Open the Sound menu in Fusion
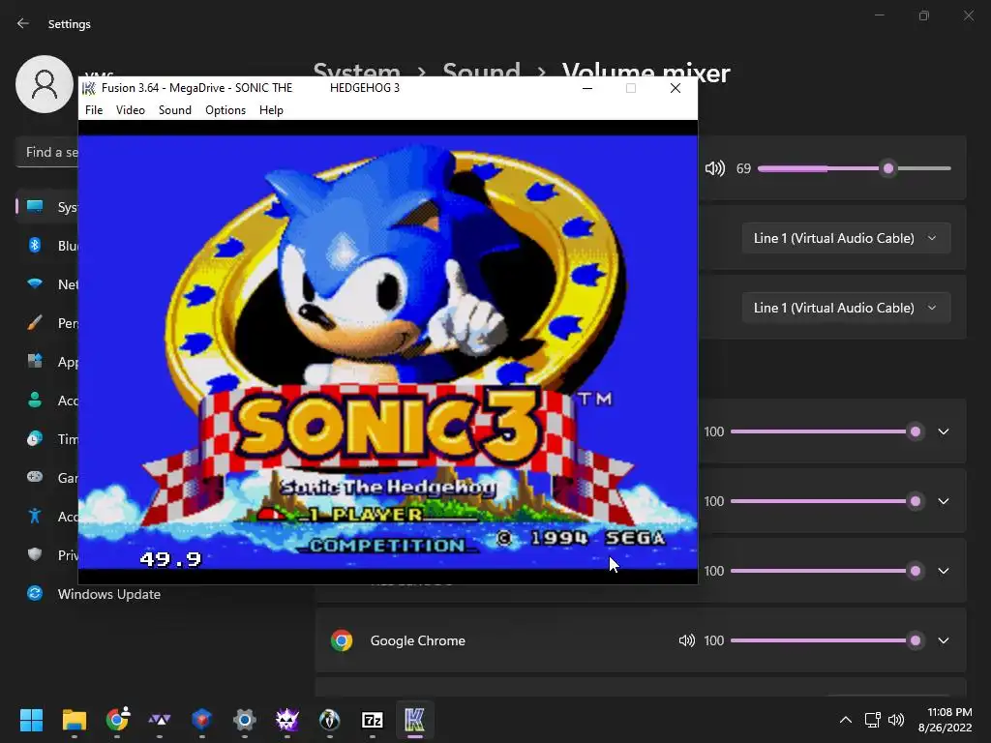Image resolution: width=991 pixels, height=743 pixels. [174, 110]
